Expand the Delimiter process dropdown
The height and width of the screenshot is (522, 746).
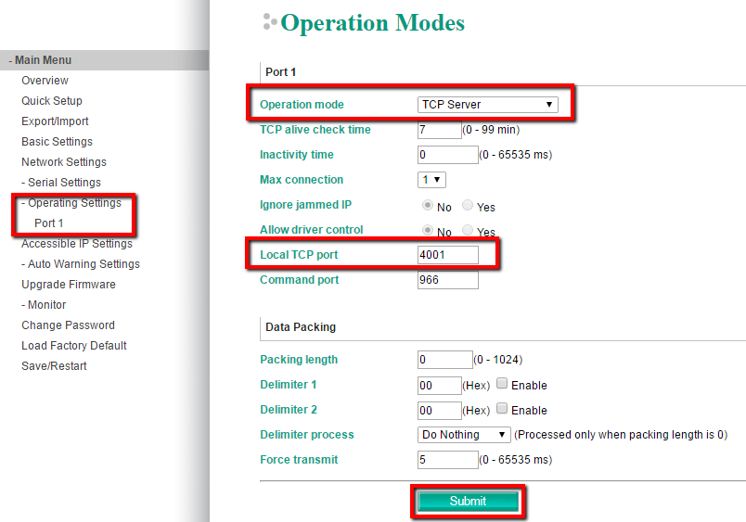pyautogui.click(x=464, y=435)
